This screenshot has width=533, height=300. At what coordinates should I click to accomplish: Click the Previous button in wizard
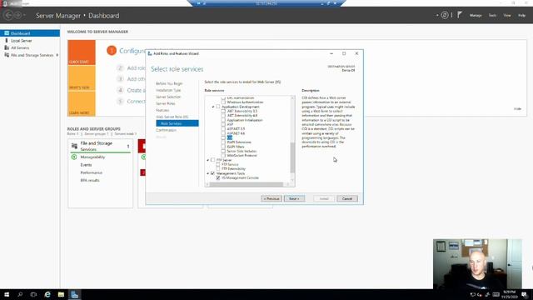pos(271,198)
